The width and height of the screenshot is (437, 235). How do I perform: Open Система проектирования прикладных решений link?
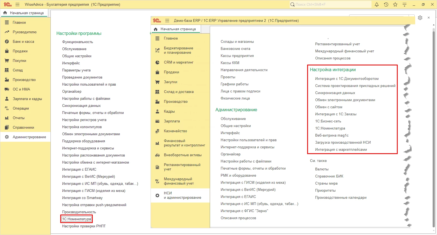(x=355, y=86)
